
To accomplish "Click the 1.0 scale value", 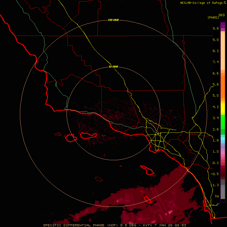I will pos(216,152).
